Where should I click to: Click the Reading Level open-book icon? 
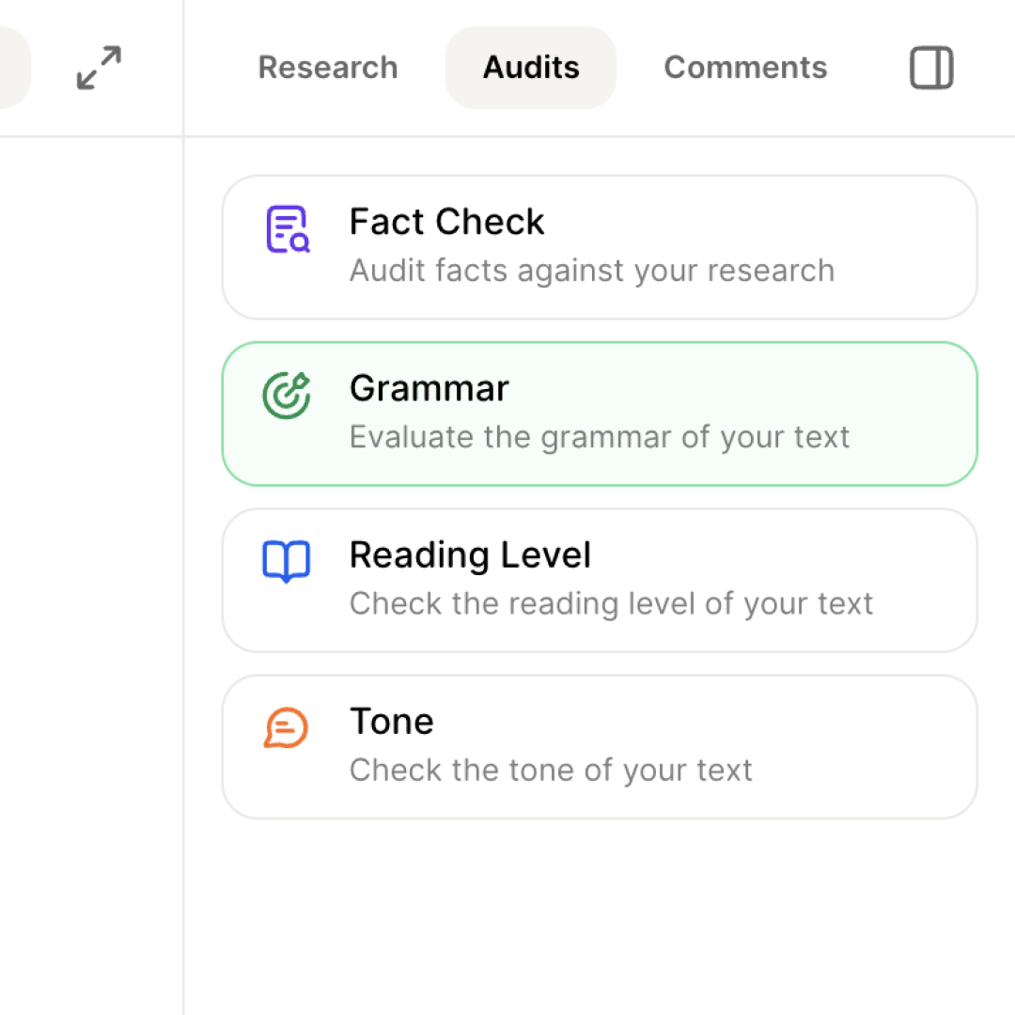coord(287,560)
